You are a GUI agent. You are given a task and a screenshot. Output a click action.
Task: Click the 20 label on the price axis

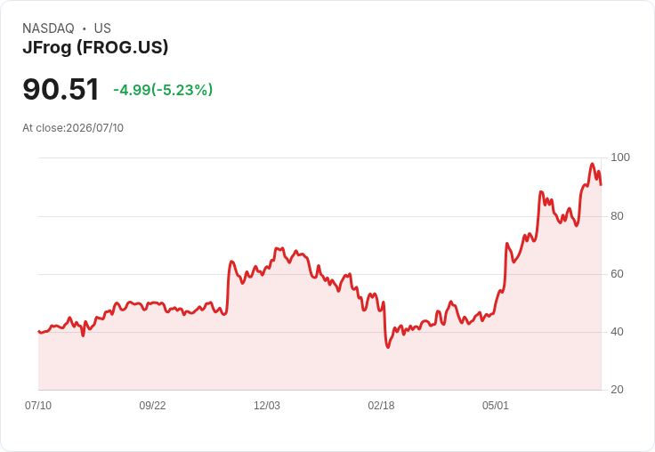(617, 390)
